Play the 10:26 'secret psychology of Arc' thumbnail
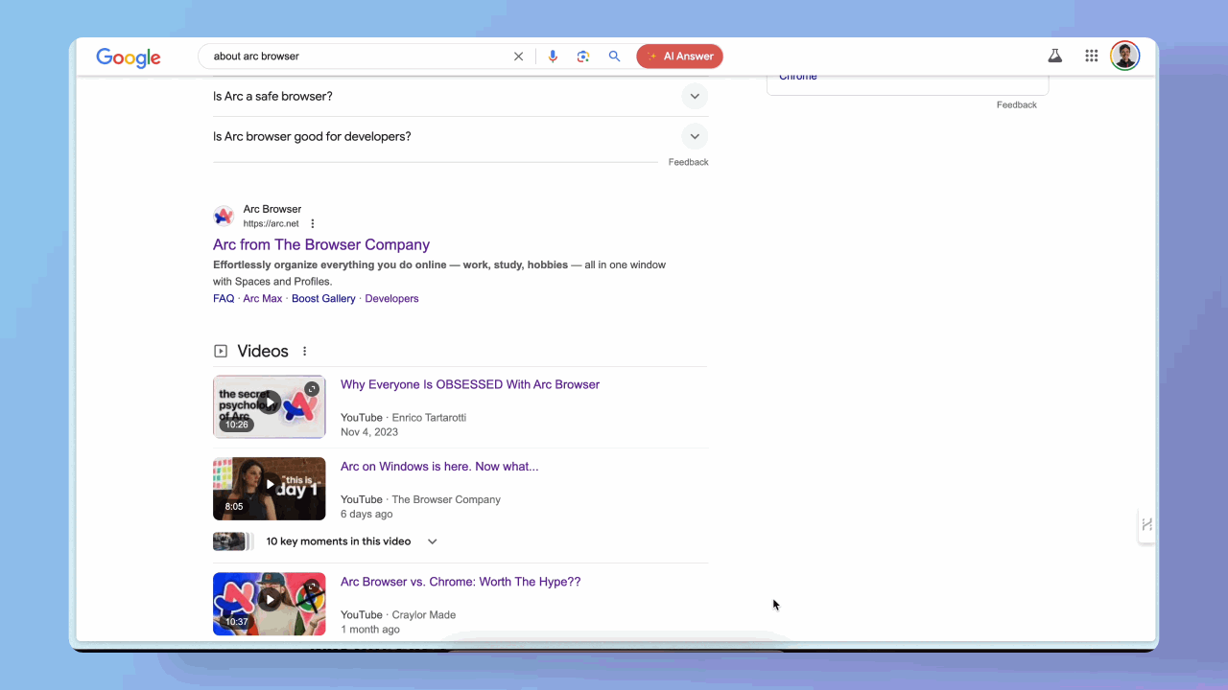Screen dimensions: 1228x690 point(270,407)
